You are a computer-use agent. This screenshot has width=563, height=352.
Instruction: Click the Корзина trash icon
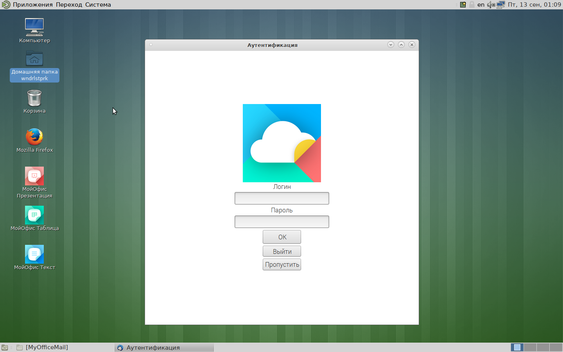[x=34, y=101]
